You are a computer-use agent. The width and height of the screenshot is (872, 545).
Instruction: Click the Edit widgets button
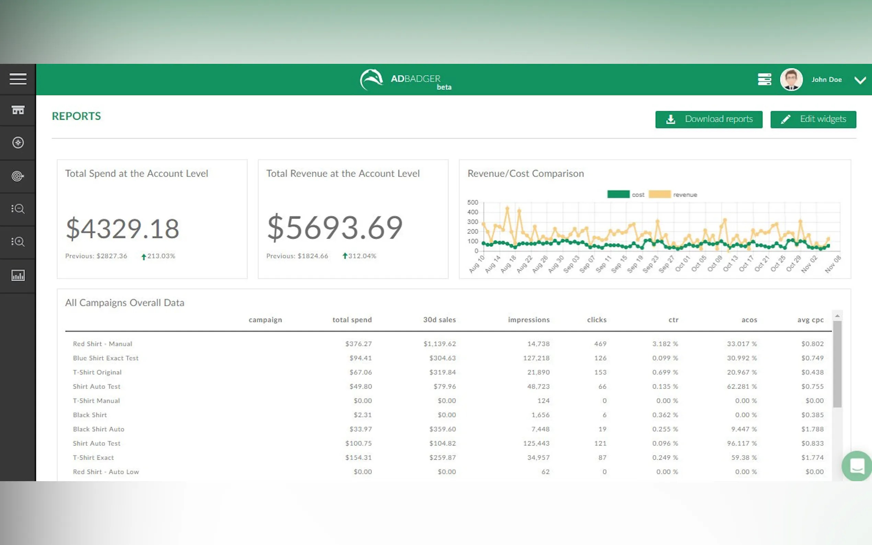tap(813, 119)
